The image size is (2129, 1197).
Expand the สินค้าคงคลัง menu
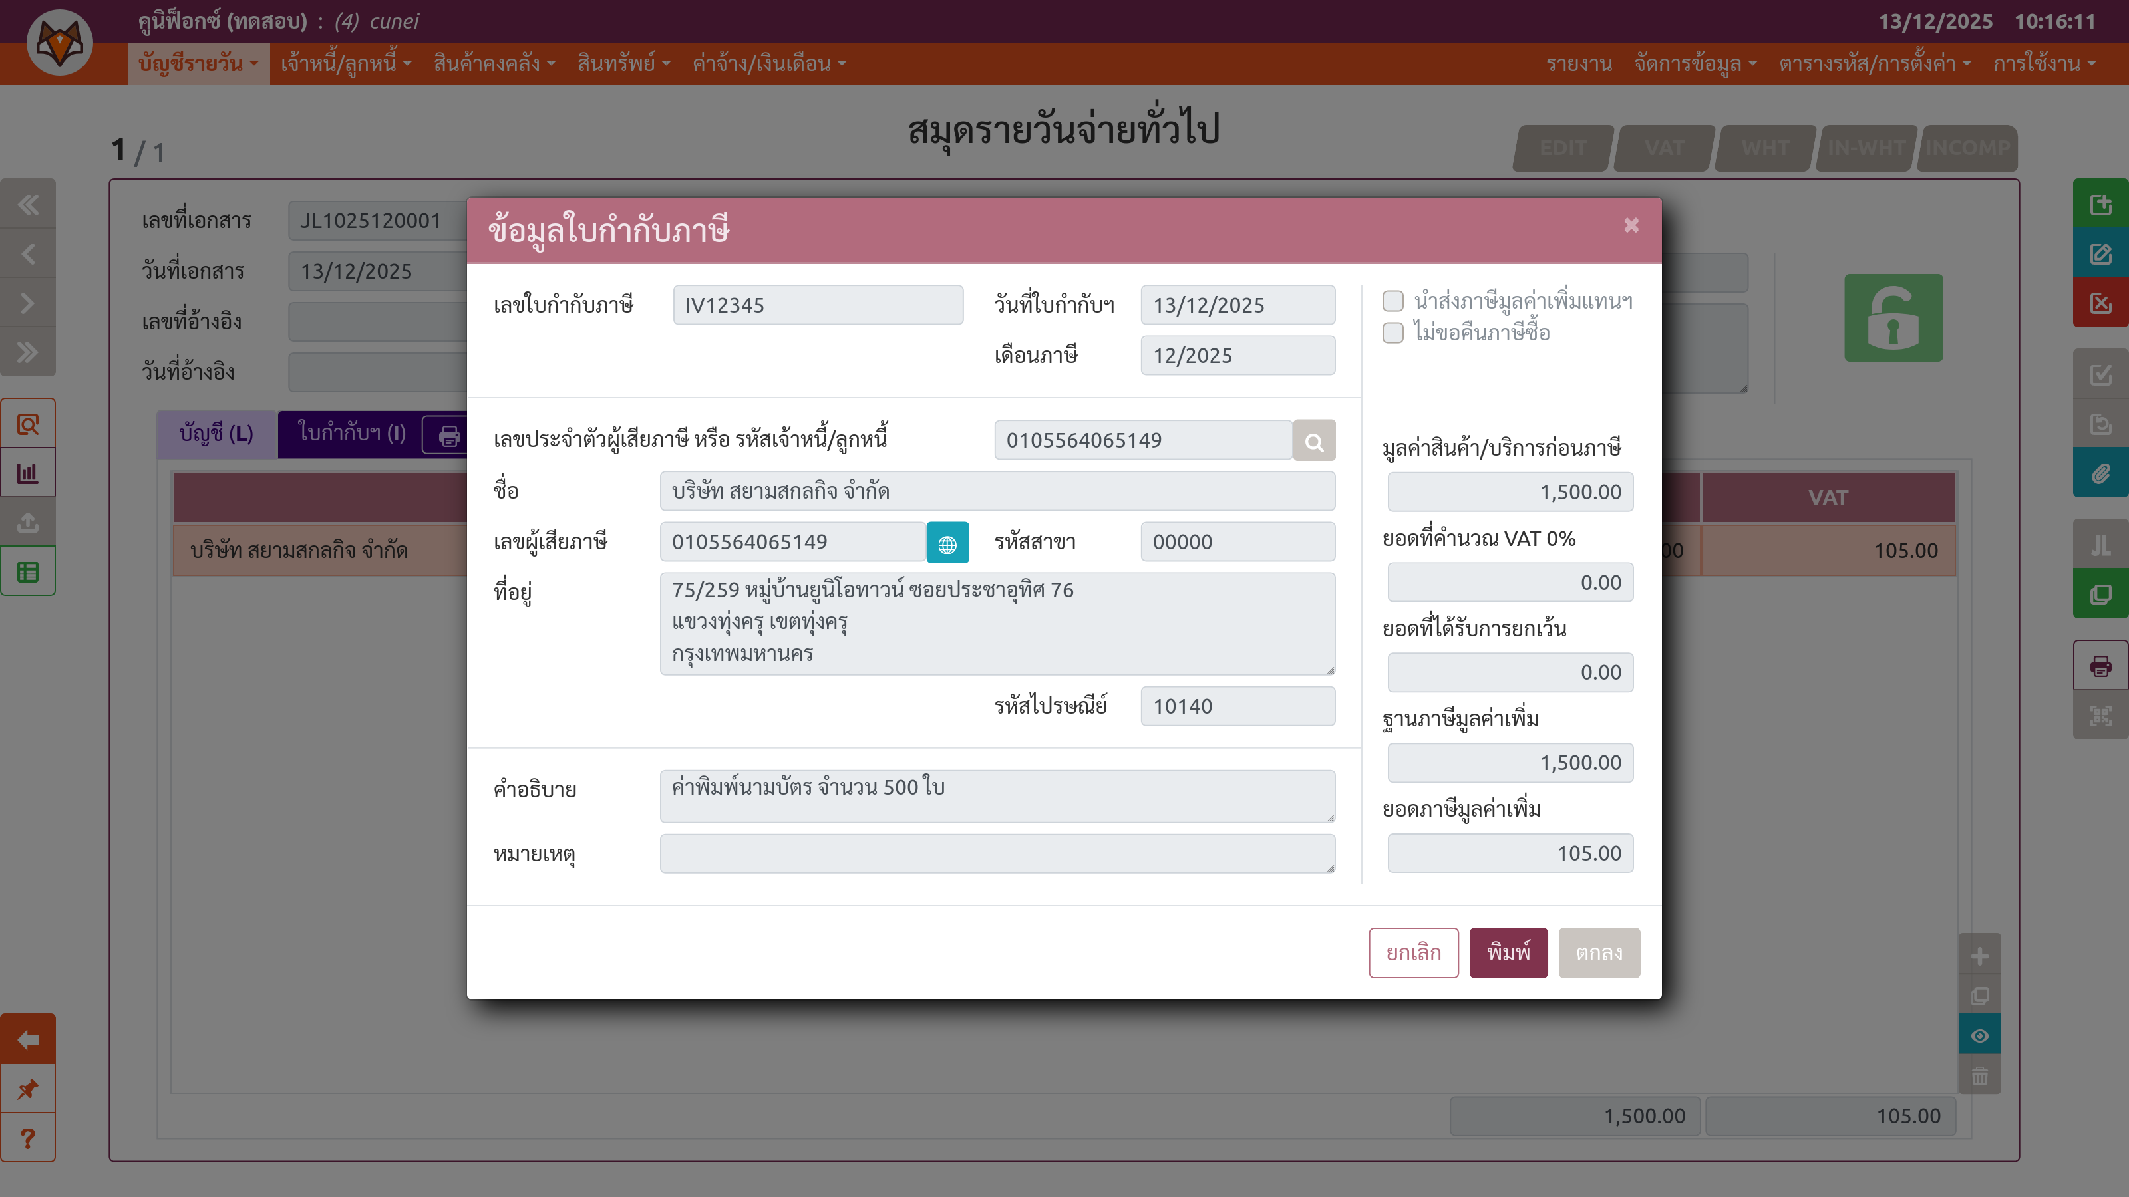494,64
